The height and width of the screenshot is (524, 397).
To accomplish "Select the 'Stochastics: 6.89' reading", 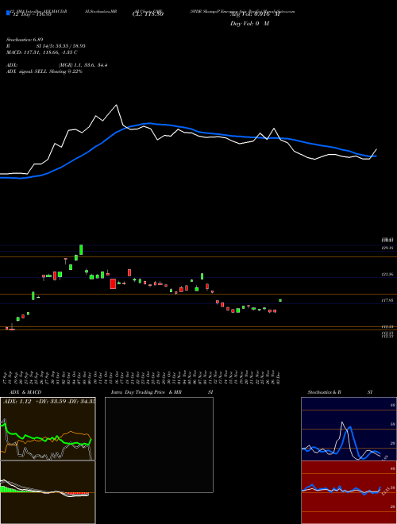I will (25, 40).
